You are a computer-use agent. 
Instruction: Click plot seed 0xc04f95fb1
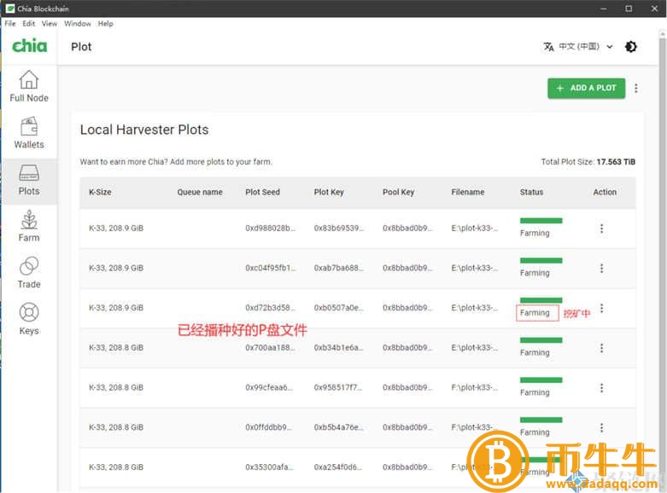pyautogui.click(x=271, y=268)
